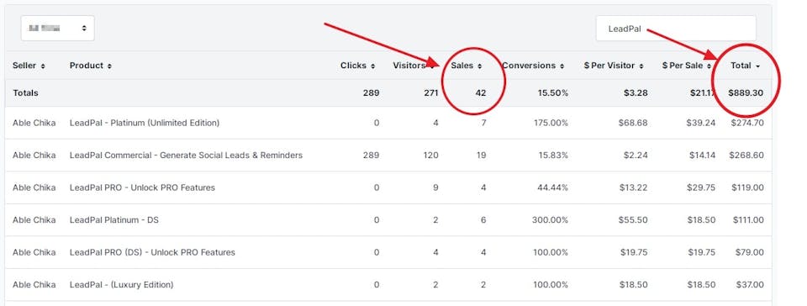Click conversion 15.83% in Commercial row
Viewport: 807px width, 306px height.
point(553,155)
